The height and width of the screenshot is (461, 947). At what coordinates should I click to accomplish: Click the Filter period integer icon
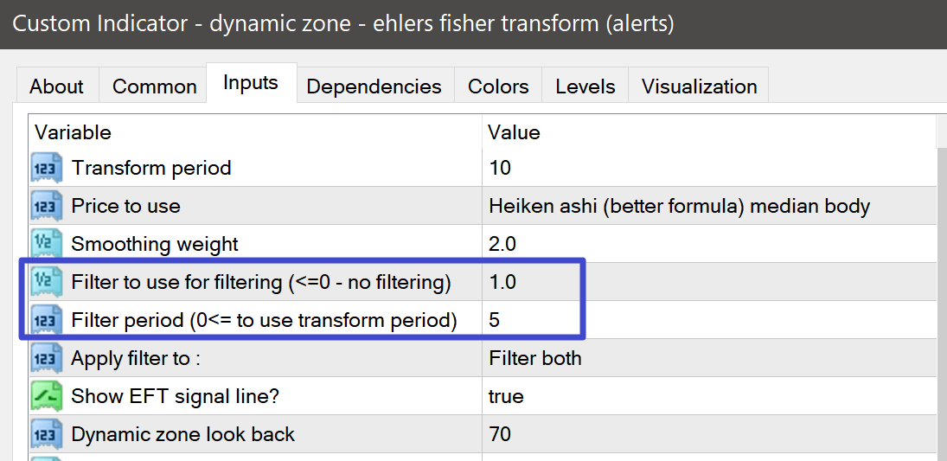47,320
